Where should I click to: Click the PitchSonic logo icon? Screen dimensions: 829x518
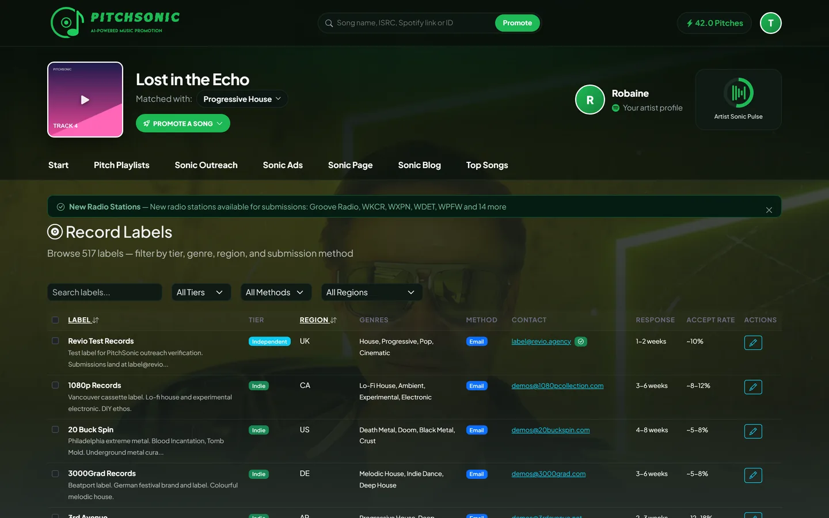pos(67,23)
